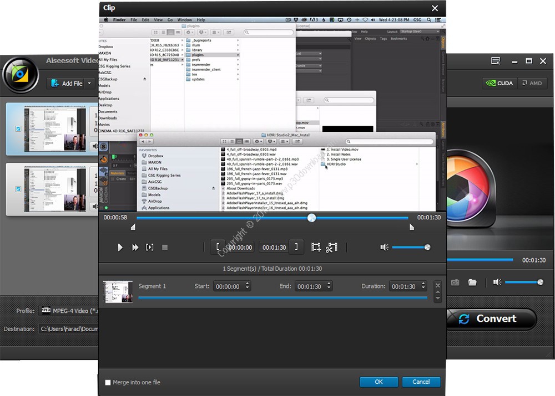This screenshot has width=555, height=396.
Task: Move Segment 1 down
Action: pyautogui.click(x=438, y=298)
